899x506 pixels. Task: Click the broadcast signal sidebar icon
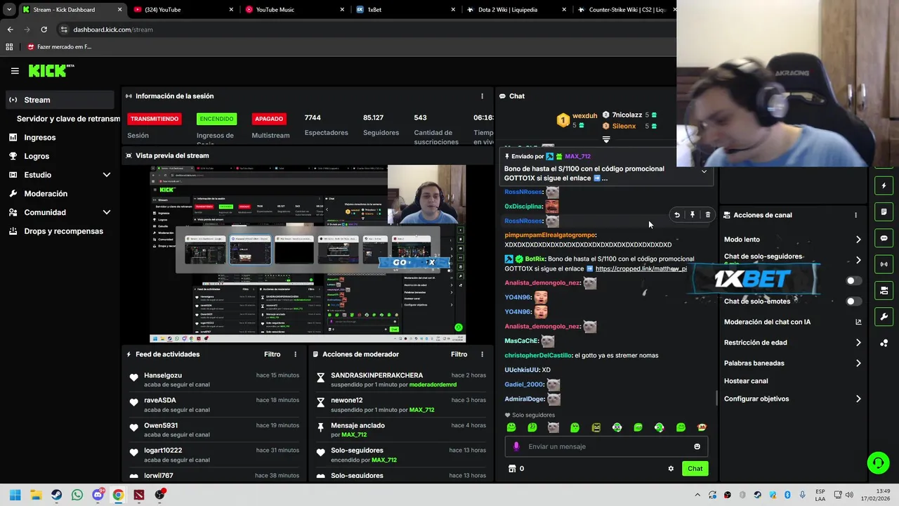point(884,264)
